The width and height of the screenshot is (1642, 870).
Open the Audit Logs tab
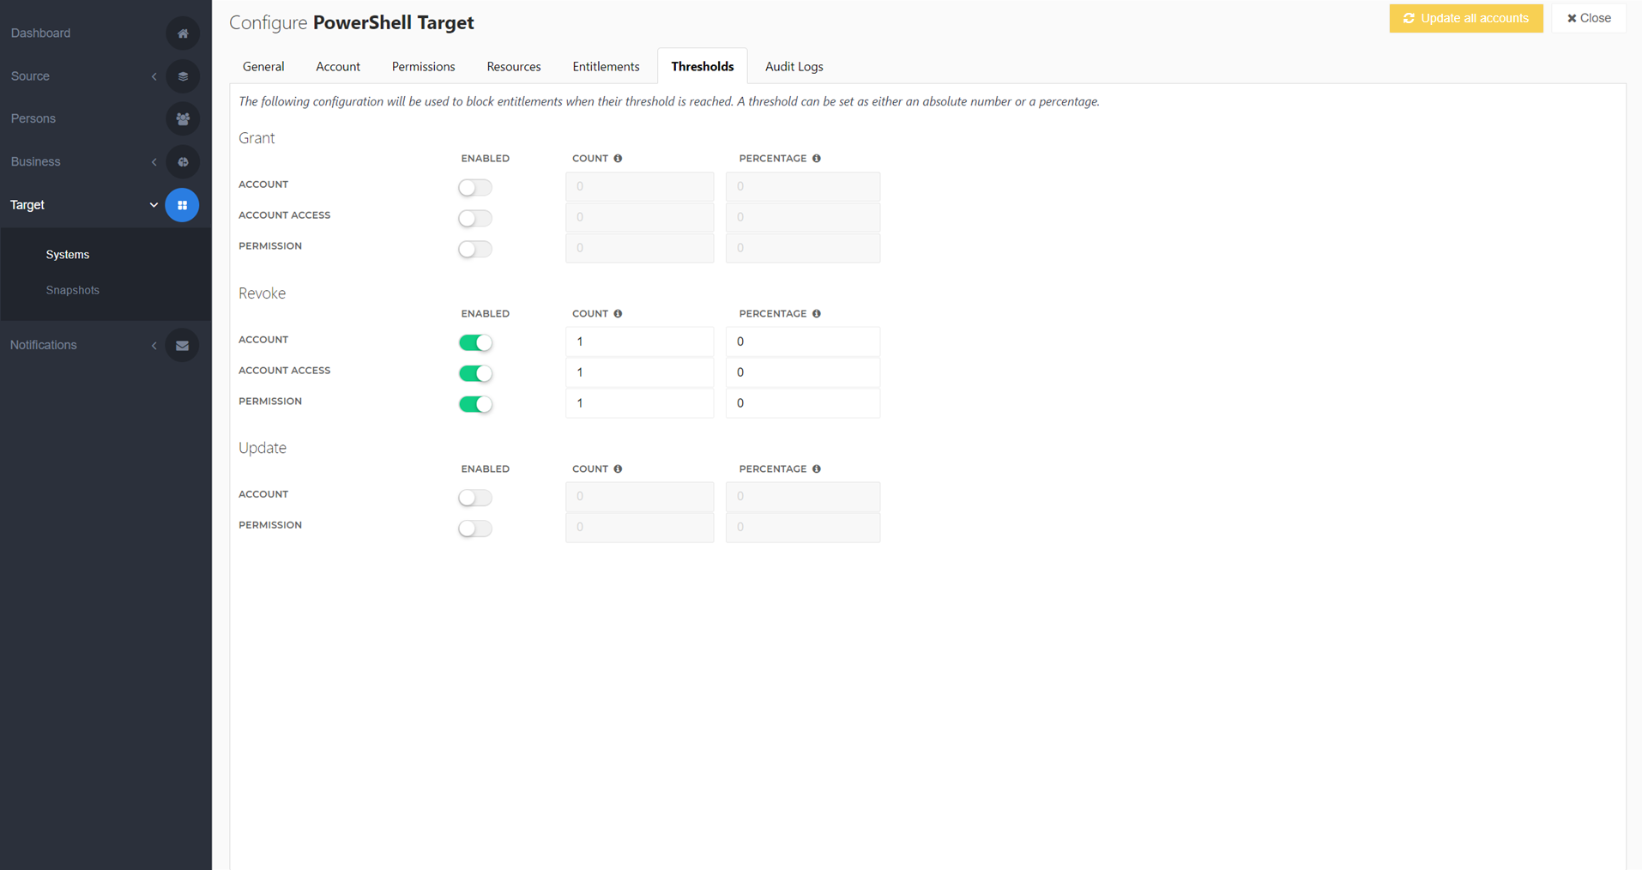pos(794,67)
